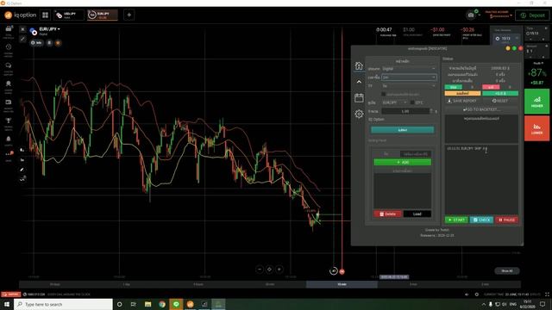Image resolution: width=552 pixels, height=310 pixels.
Task: Click the red LOWER trade button
Action: (x=536, y=128)
